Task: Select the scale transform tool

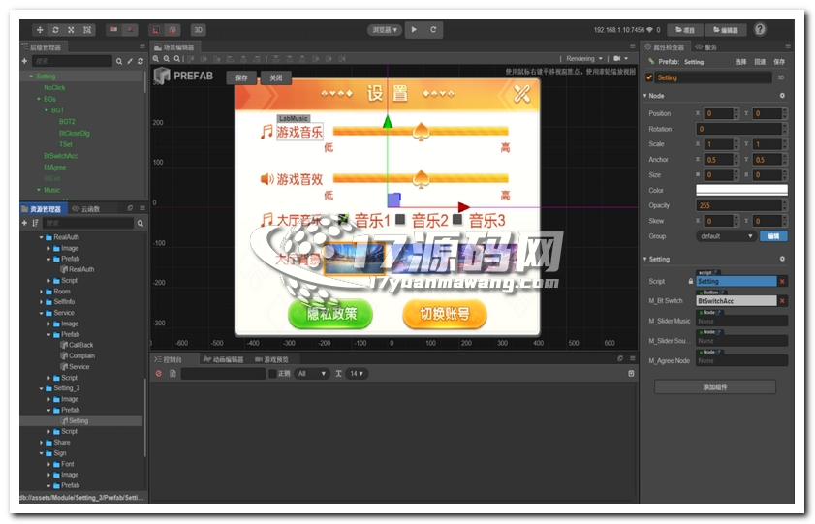Action: (71, 30)
